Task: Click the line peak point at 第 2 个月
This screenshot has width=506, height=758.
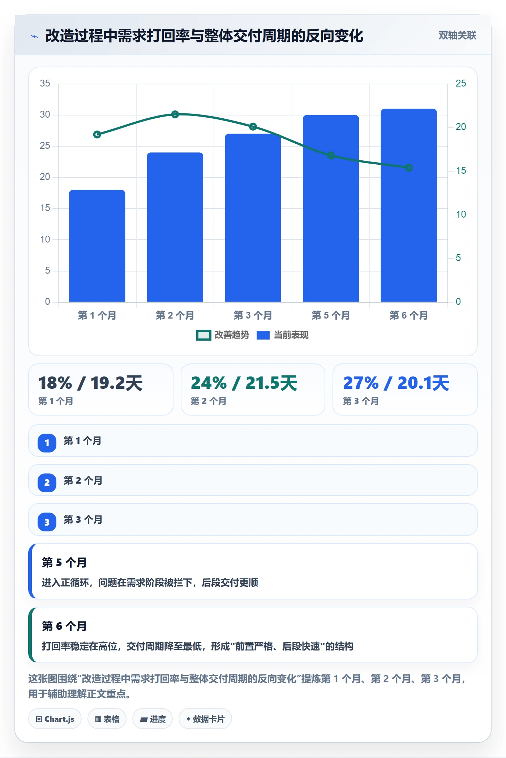Action: coord(175,114)
